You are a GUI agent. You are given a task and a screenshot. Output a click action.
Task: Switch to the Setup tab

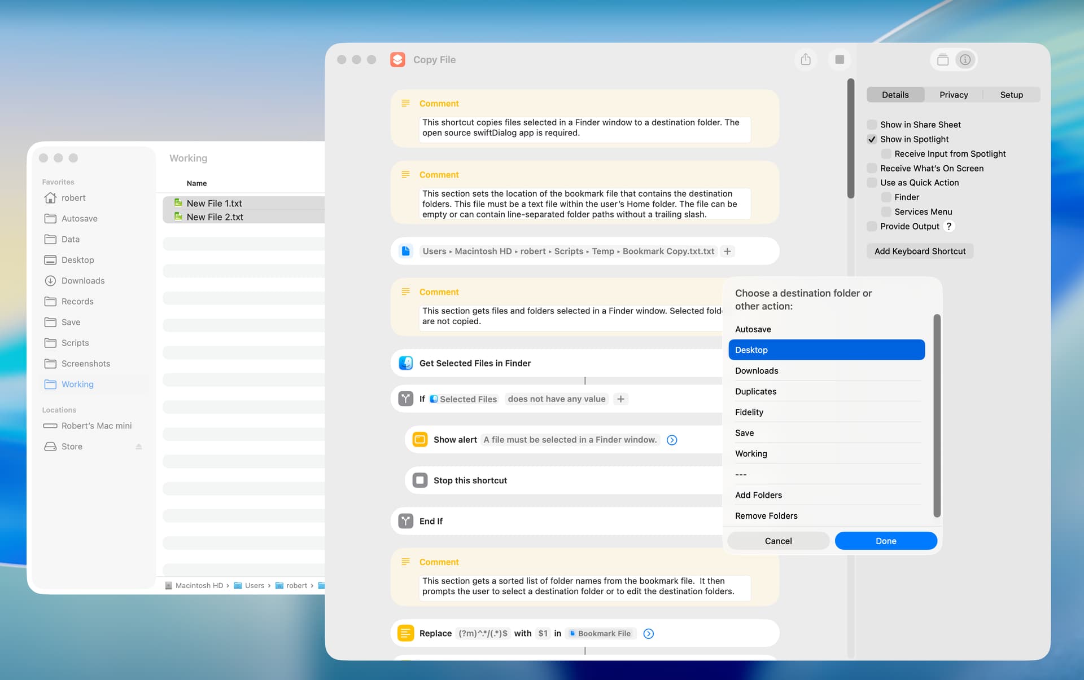(x=1011, y=95)
